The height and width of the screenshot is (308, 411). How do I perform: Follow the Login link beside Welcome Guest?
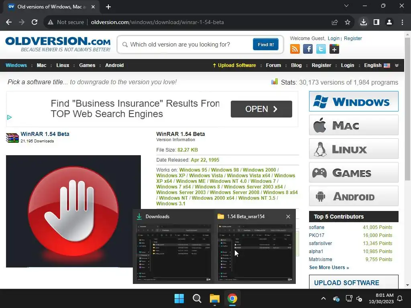click(x=334, y=38)
